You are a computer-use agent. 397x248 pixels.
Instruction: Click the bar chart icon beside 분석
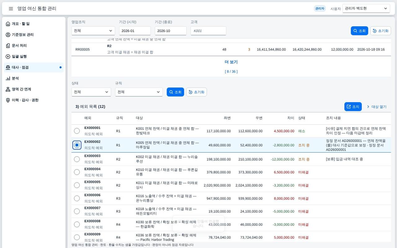[x=8, y=78]
